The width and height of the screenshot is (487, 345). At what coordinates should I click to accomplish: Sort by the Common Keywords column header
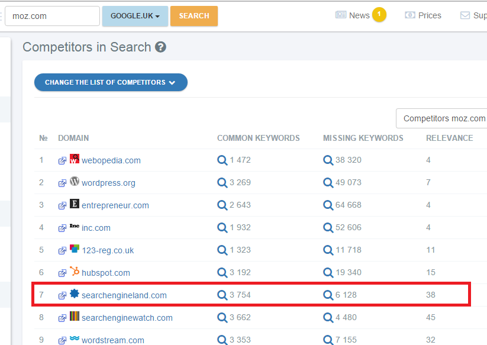(x=259, y=138)
